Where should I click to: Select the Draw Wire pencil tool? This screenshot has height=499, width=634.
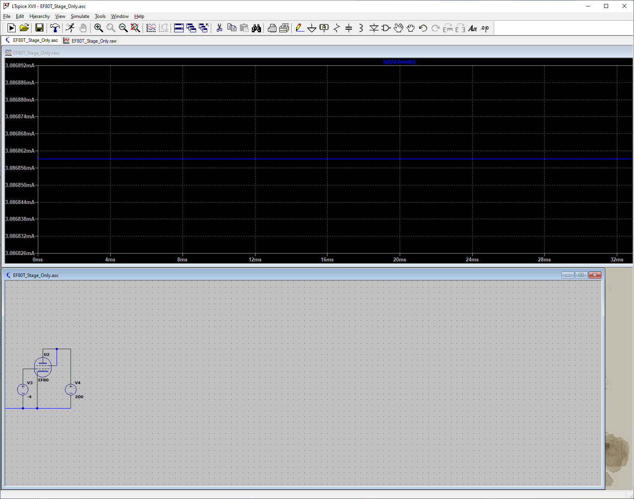point(300,28)
